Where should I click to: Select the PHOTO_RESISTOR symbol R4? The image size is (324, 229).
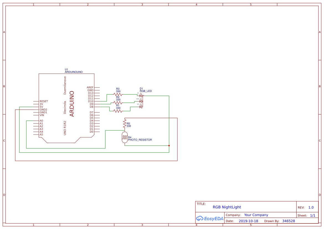(124, 137)
